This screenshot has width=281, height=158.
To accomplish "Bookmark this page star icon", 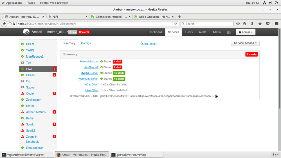I will (x=238, y=24).
